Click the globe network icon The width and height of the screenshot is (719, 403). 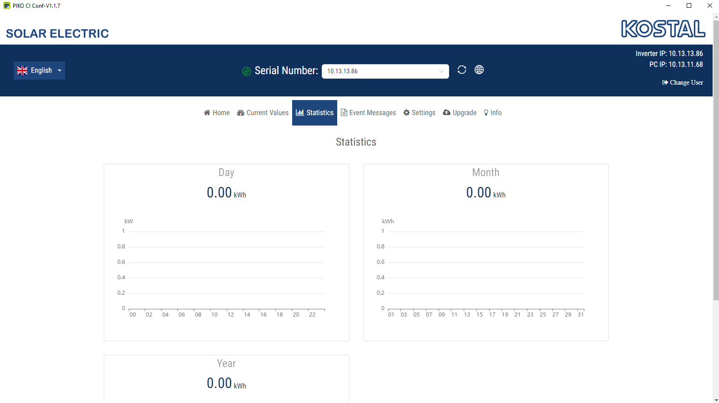coord(479,70)
